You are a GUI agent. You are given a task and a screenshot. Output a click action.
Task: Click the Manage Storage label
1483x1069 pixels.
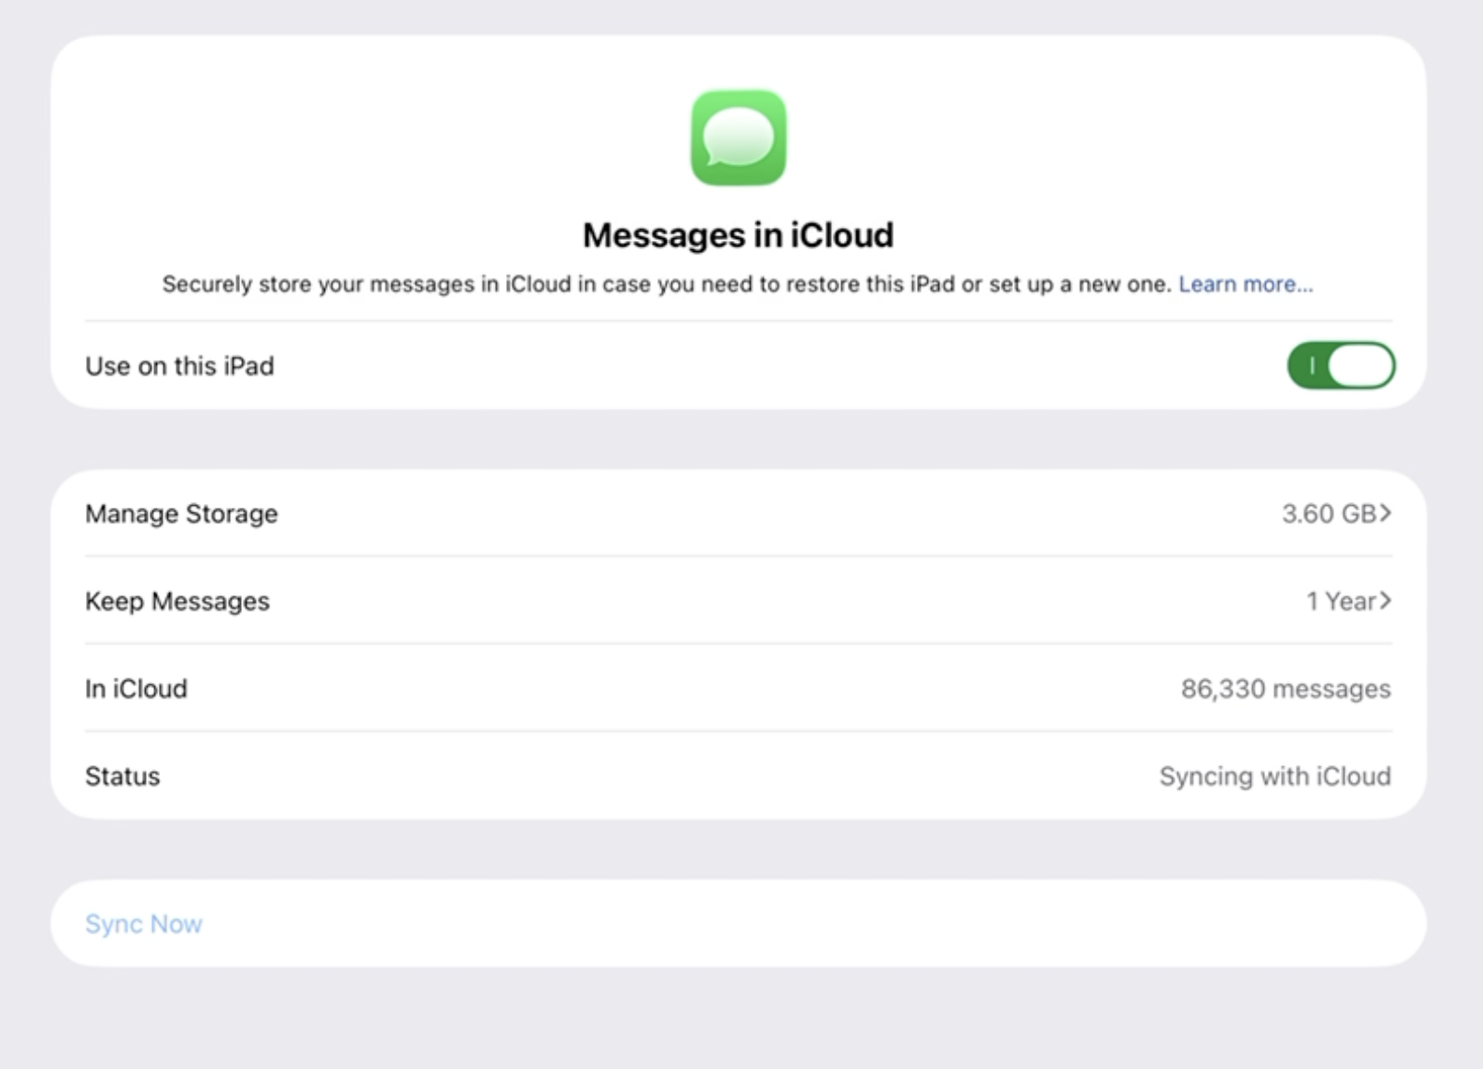181,513
